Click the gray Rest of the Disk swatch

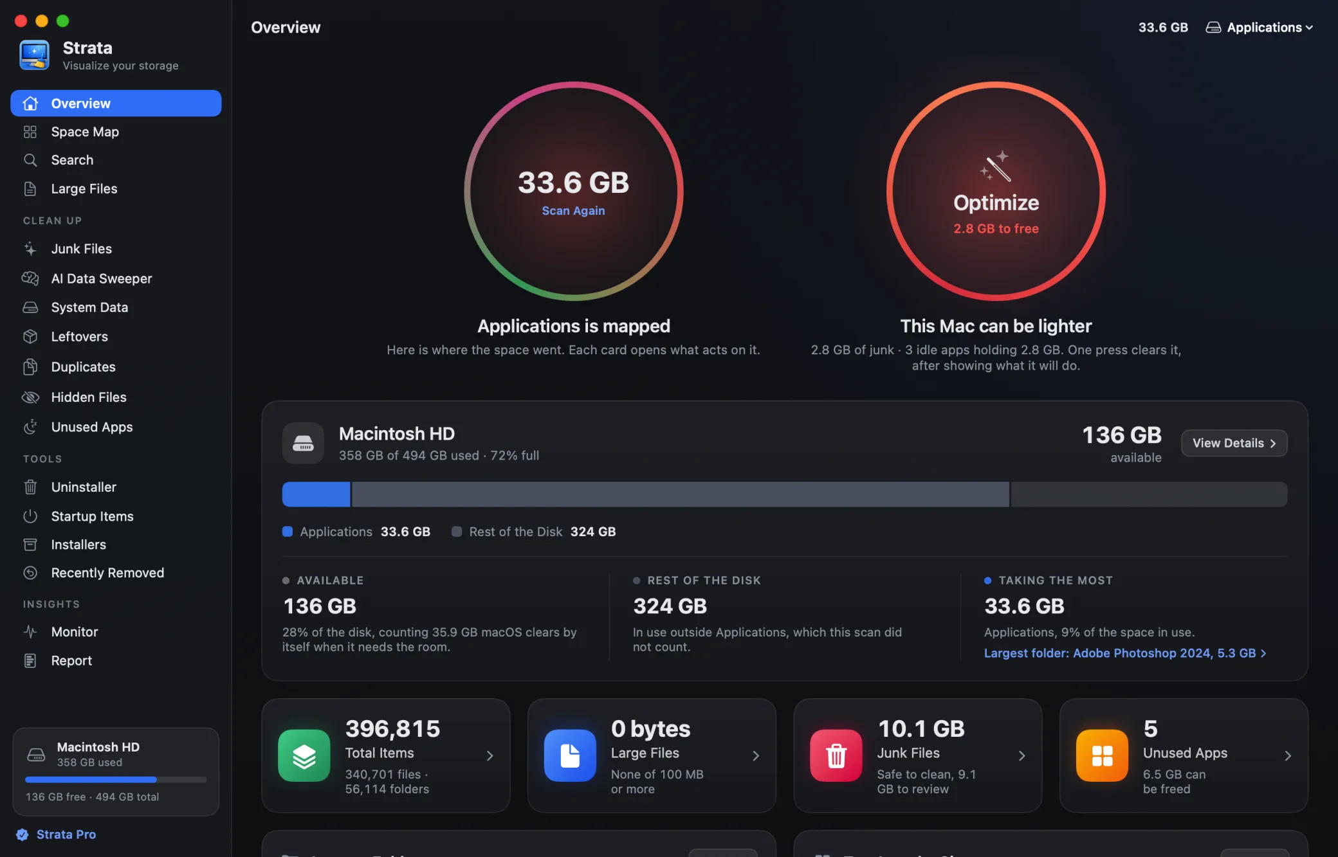click(x=457, y=532)
